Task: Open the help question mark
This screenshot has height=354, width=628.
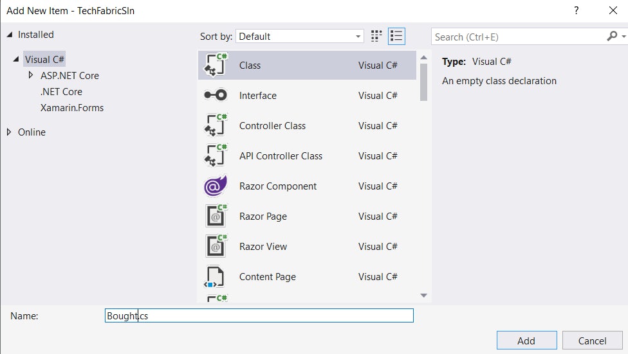Action: click(x=577, y=10)
